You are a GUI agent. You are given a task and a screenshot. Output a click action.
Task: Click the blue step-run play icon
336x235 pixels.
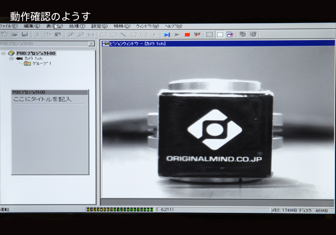(167, 35)
